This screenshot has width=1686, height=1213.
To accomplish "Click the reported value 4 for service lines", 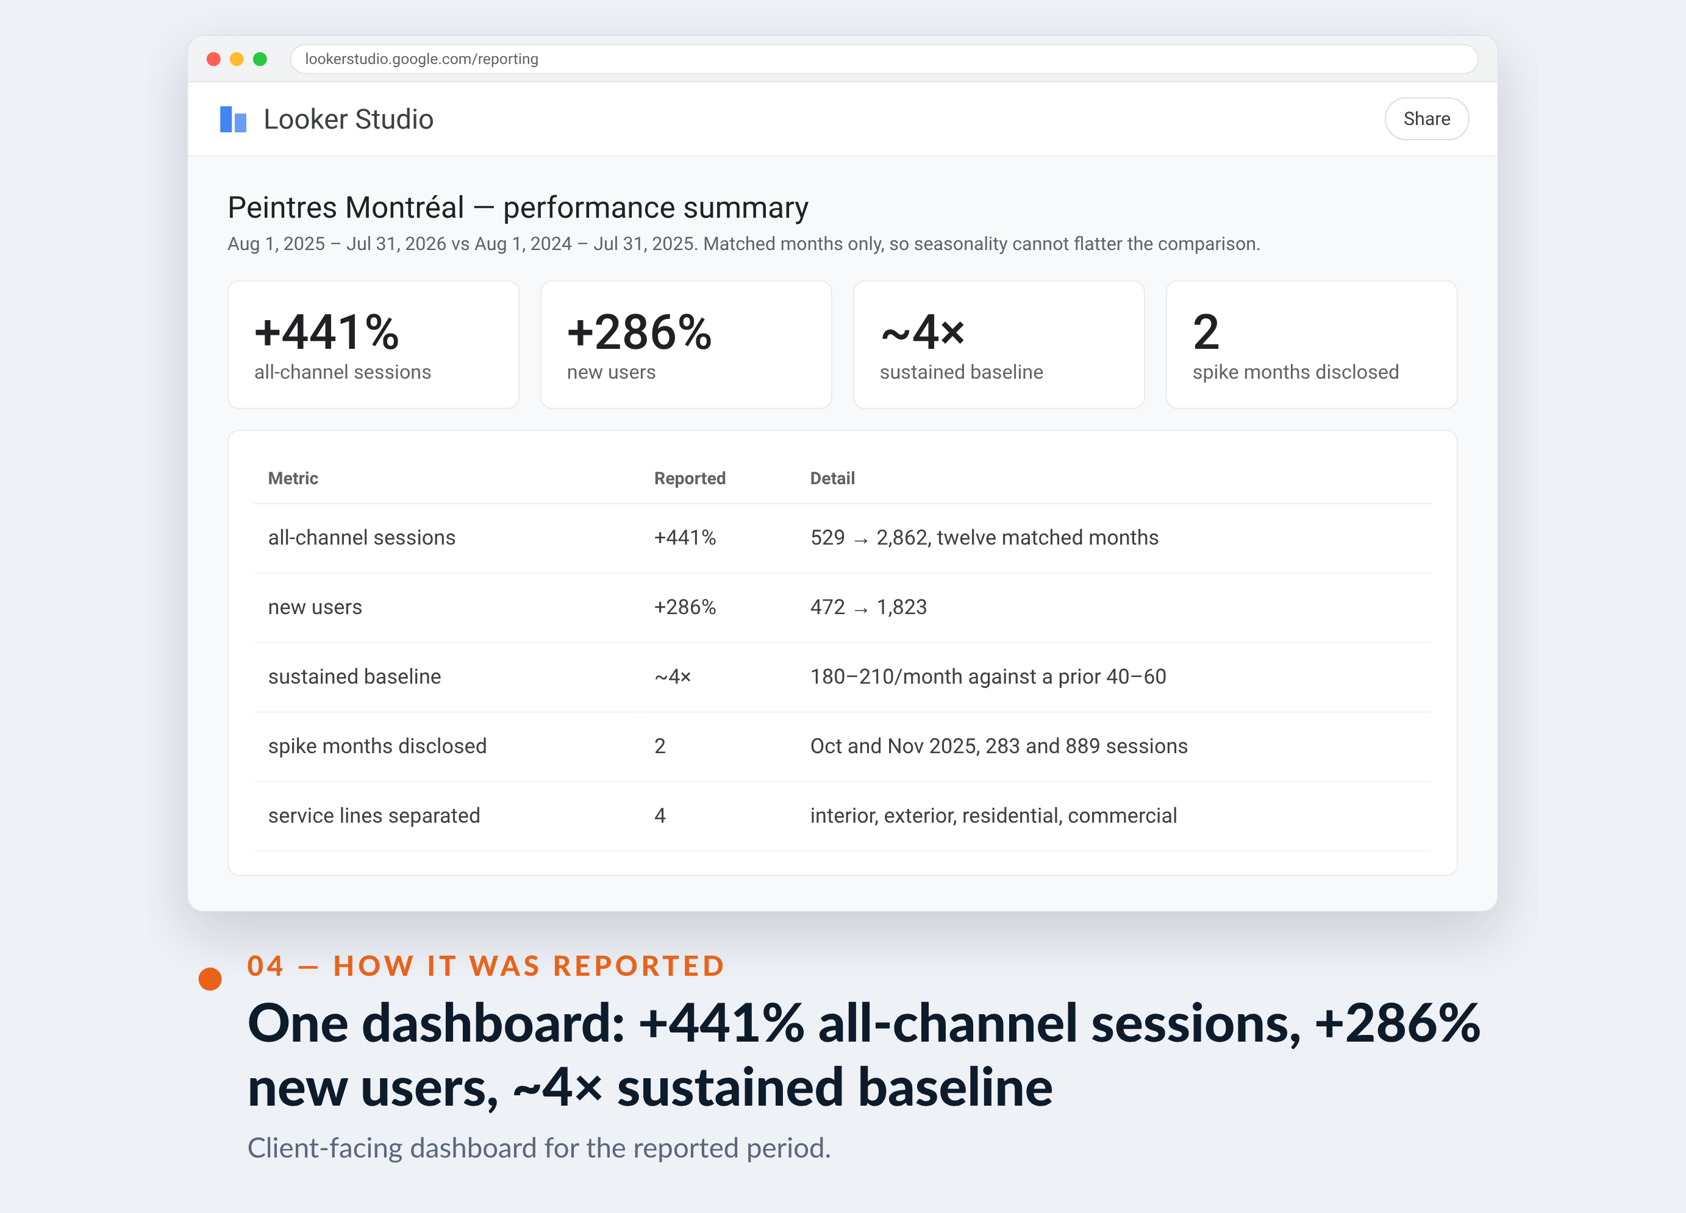I will pyautogui.click(x=659, y=816).
